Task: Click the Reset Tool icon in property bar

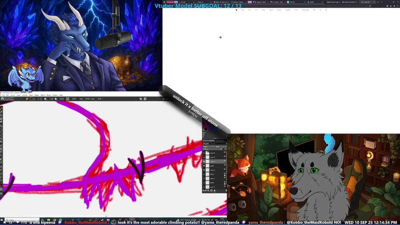Action: click(x=27, y=99)
